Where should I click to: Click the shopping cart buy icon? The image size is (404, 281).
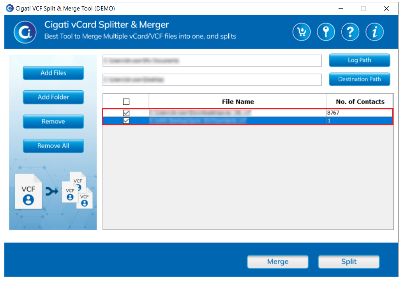[x=302, y=32]
